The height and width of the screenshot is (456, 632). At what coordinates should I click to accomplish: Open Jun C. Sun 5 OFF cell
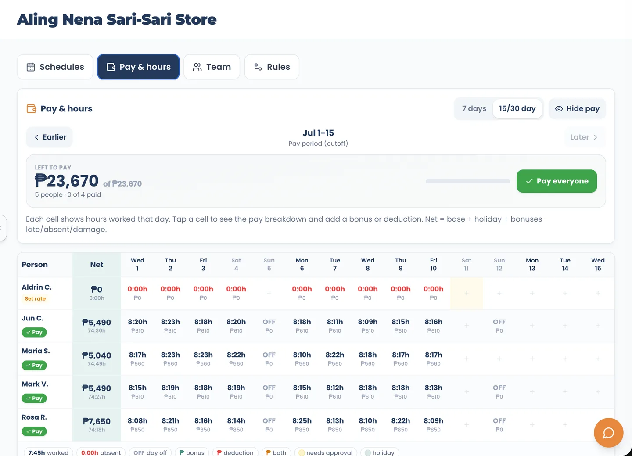tap(269, 326)
